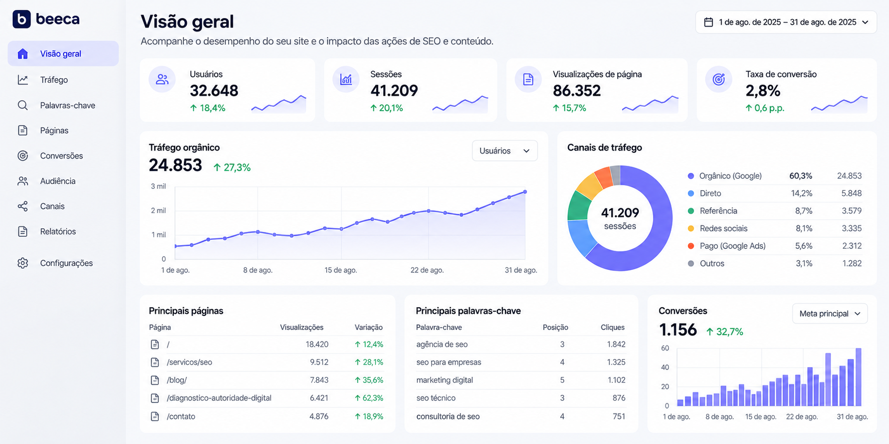
Task: Click the calendar icon in the date range picker
Action: tap(709, 22)
